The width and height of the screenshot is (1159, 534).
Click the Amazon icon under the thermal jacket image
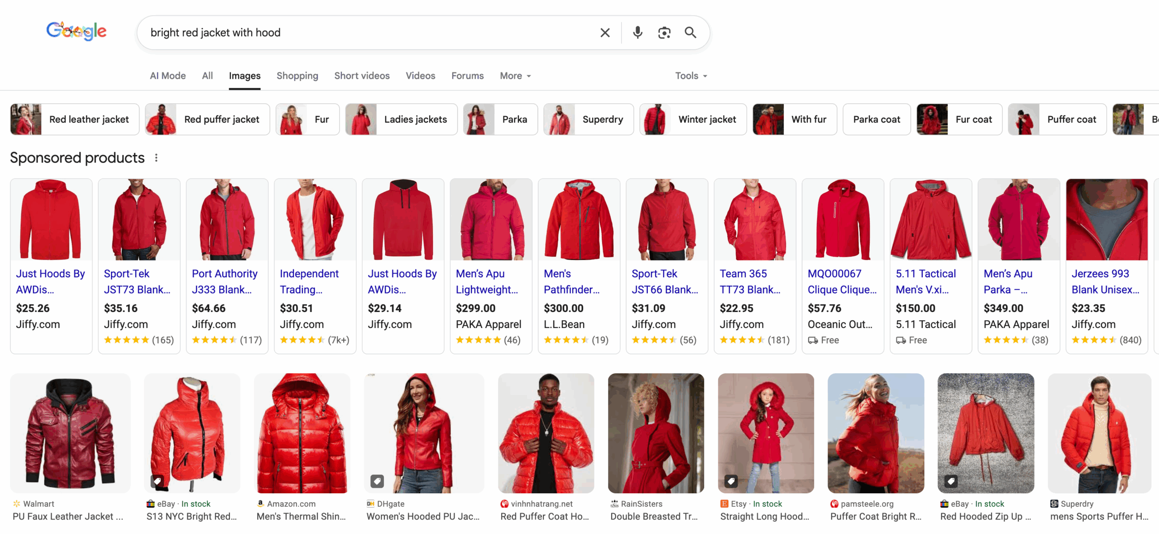(x=261, y=503)
